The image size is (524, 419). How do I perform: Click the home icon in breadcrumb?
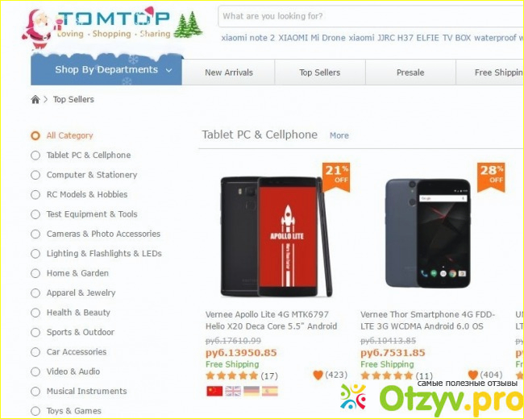pyautogui.click(x=35, y=99)
